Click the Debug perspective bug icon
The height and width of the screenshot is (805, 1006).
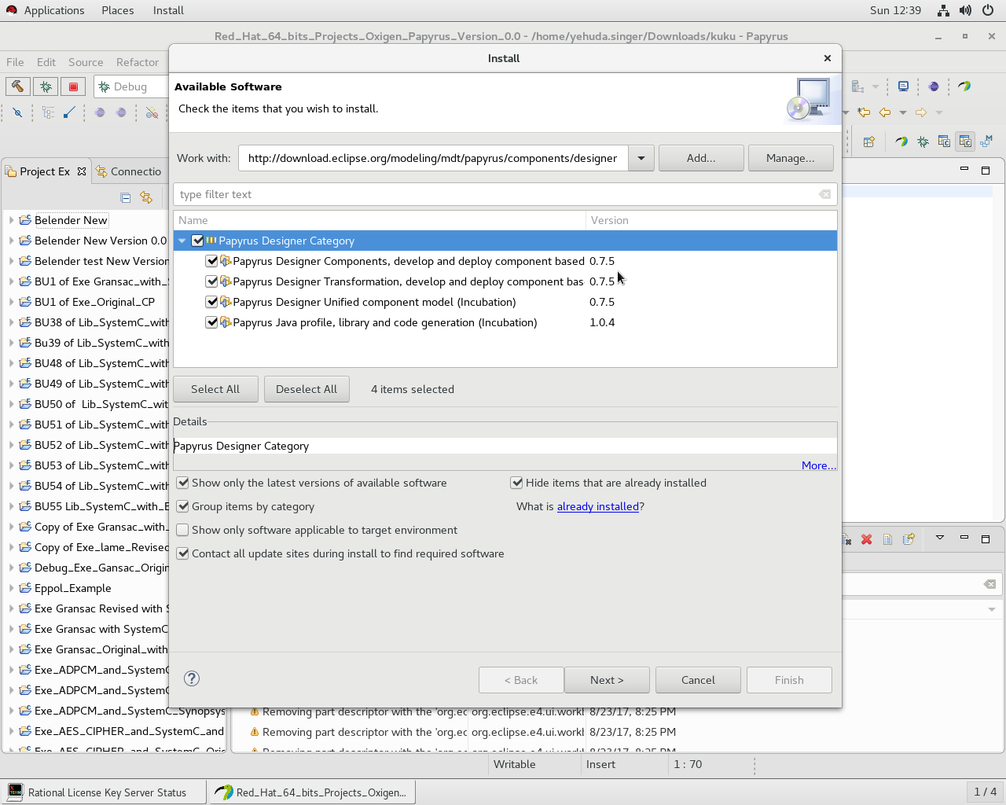click(x=923, y=142)
